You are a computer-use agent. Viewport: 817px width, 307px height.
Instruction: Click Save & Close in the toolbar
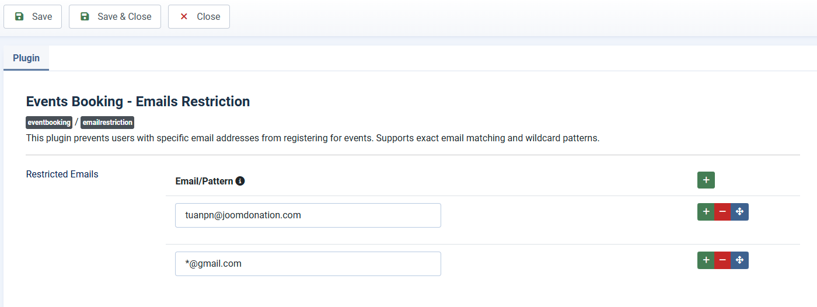(115, 17)
